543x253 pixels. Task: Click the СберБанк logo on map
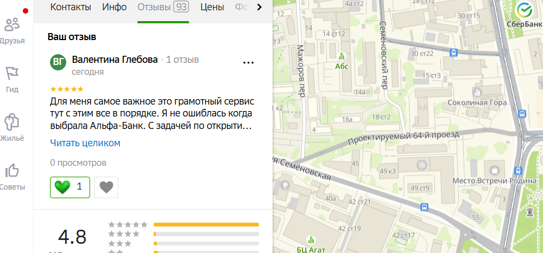(x=524, y=11)
